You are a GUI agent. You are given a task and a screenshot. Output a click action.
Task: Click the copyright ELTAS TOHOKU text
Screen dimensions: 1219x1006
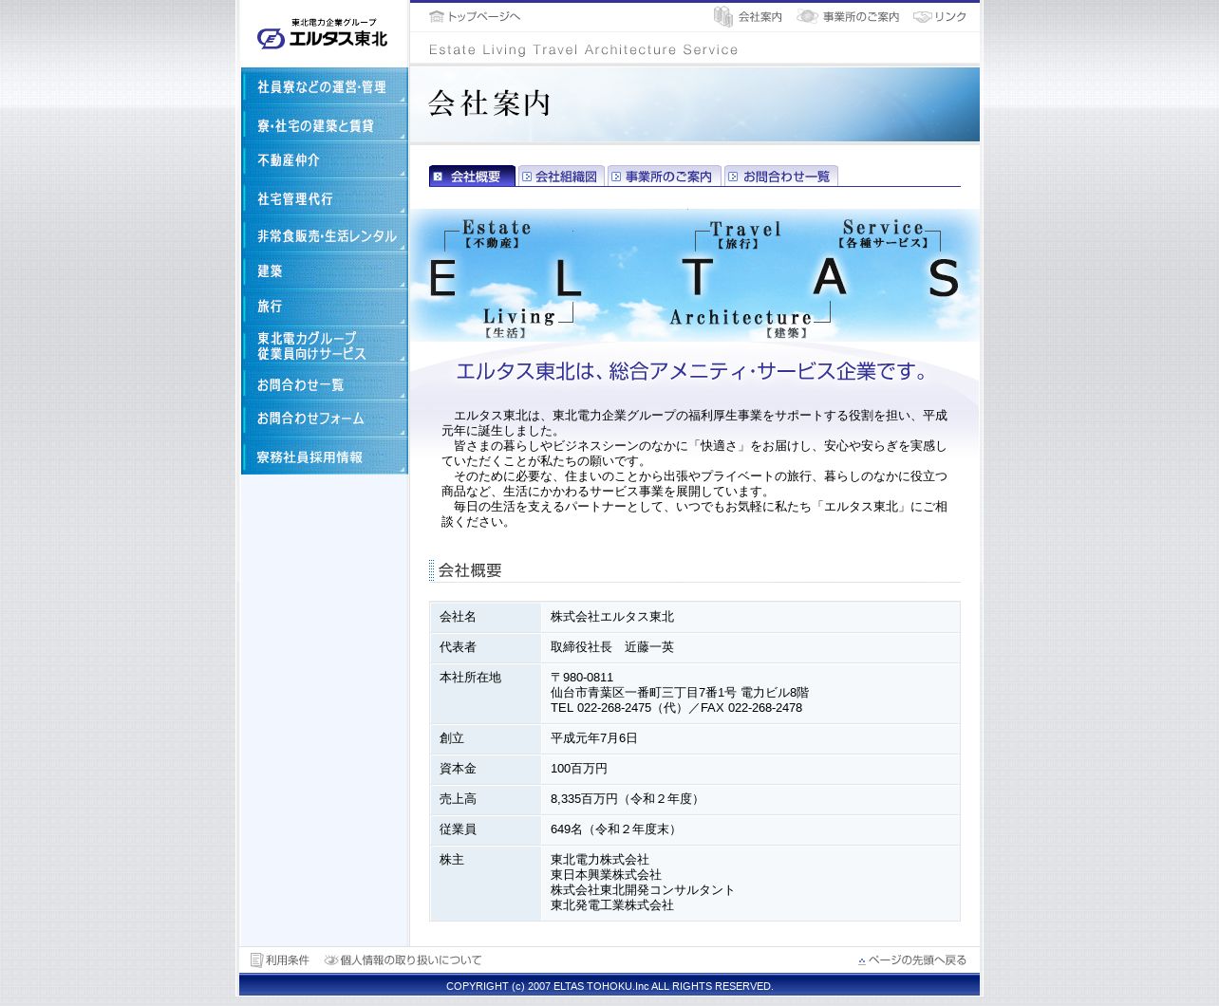pos(609,986)
